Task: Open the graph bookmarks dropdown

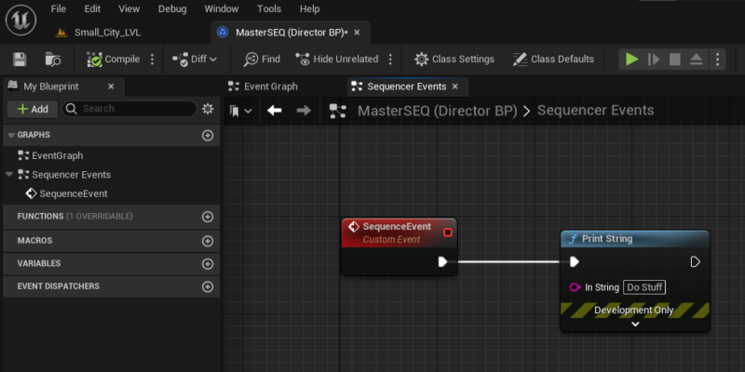Action: click(240, 111)
